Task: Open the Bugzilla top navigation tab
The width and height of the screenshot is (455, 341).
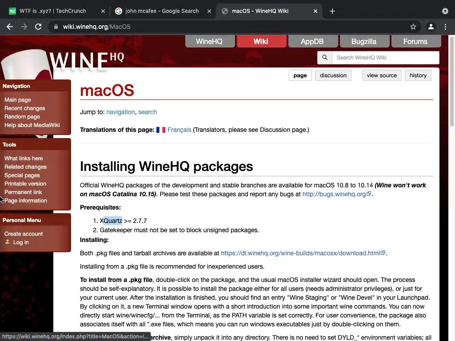Action: (364, 41)
